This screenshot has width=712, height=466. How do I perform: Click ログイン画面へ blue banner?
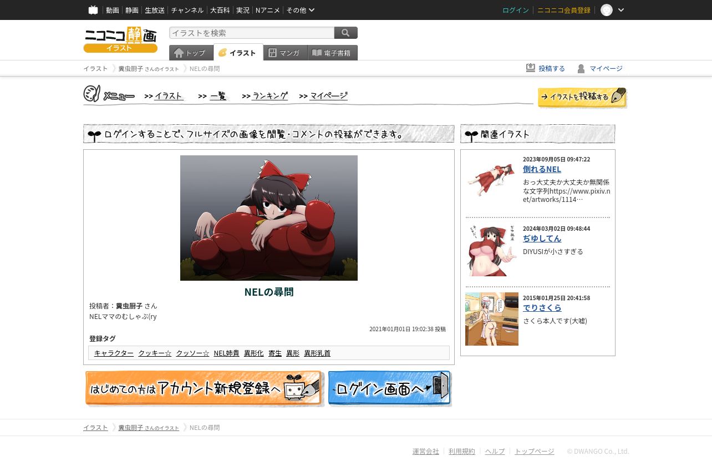(390, 388)
